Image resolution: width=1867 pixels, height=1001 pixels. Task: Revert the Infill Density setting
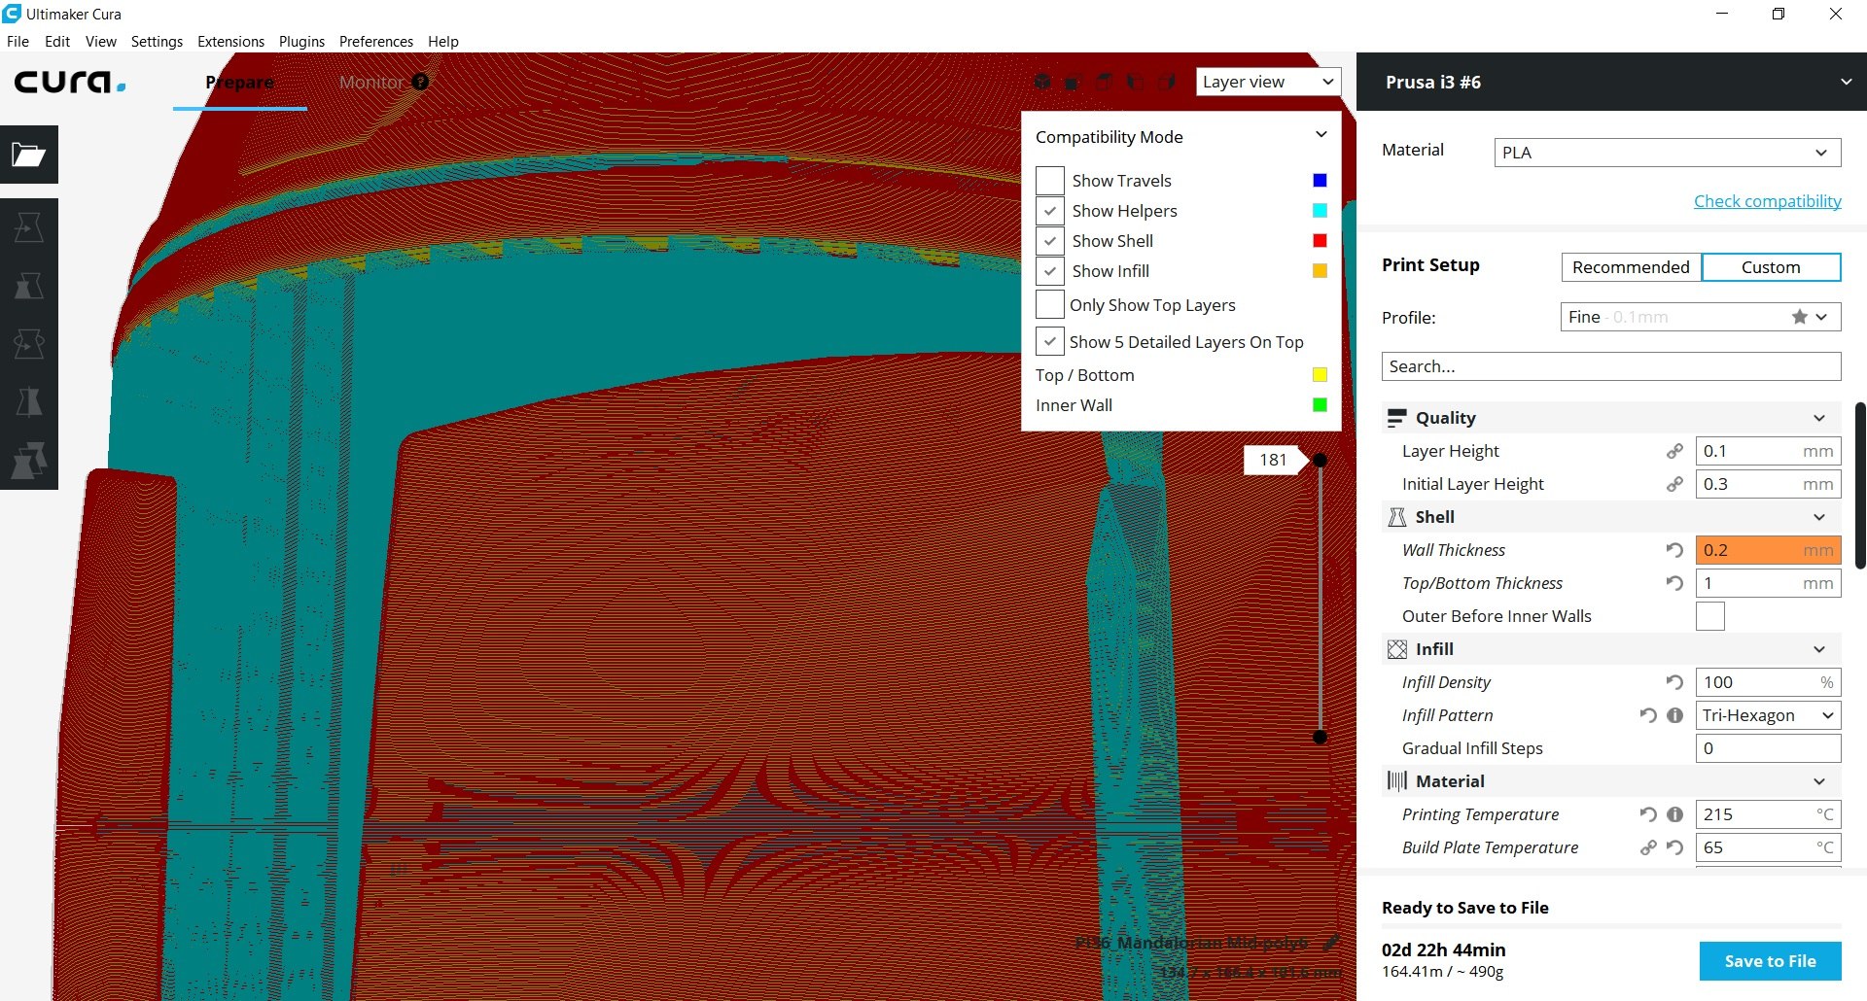[1674, 682]
